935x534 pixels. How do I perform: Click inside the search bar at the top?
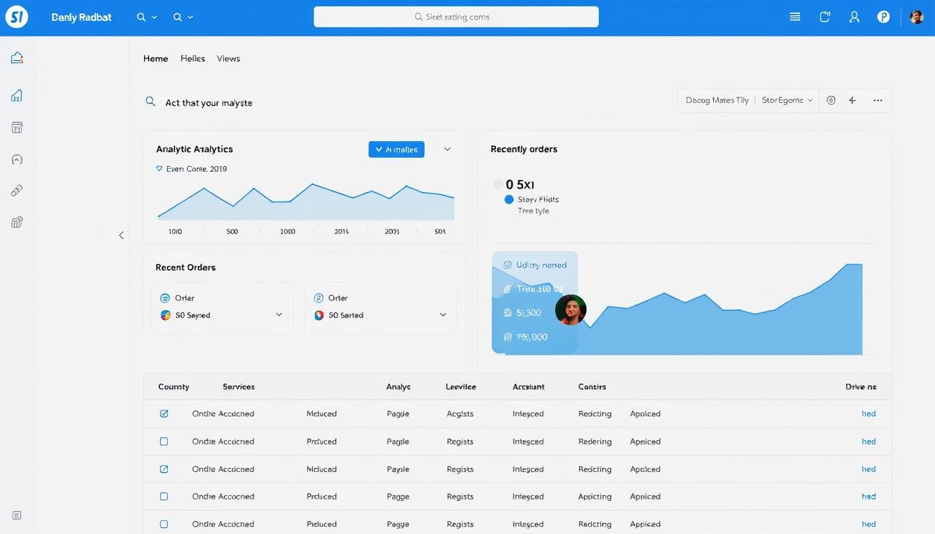(456, 16)
